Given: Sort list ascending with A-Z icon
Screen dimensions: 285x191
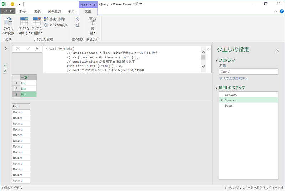Looking at the screenshot, I should [78, 19].
